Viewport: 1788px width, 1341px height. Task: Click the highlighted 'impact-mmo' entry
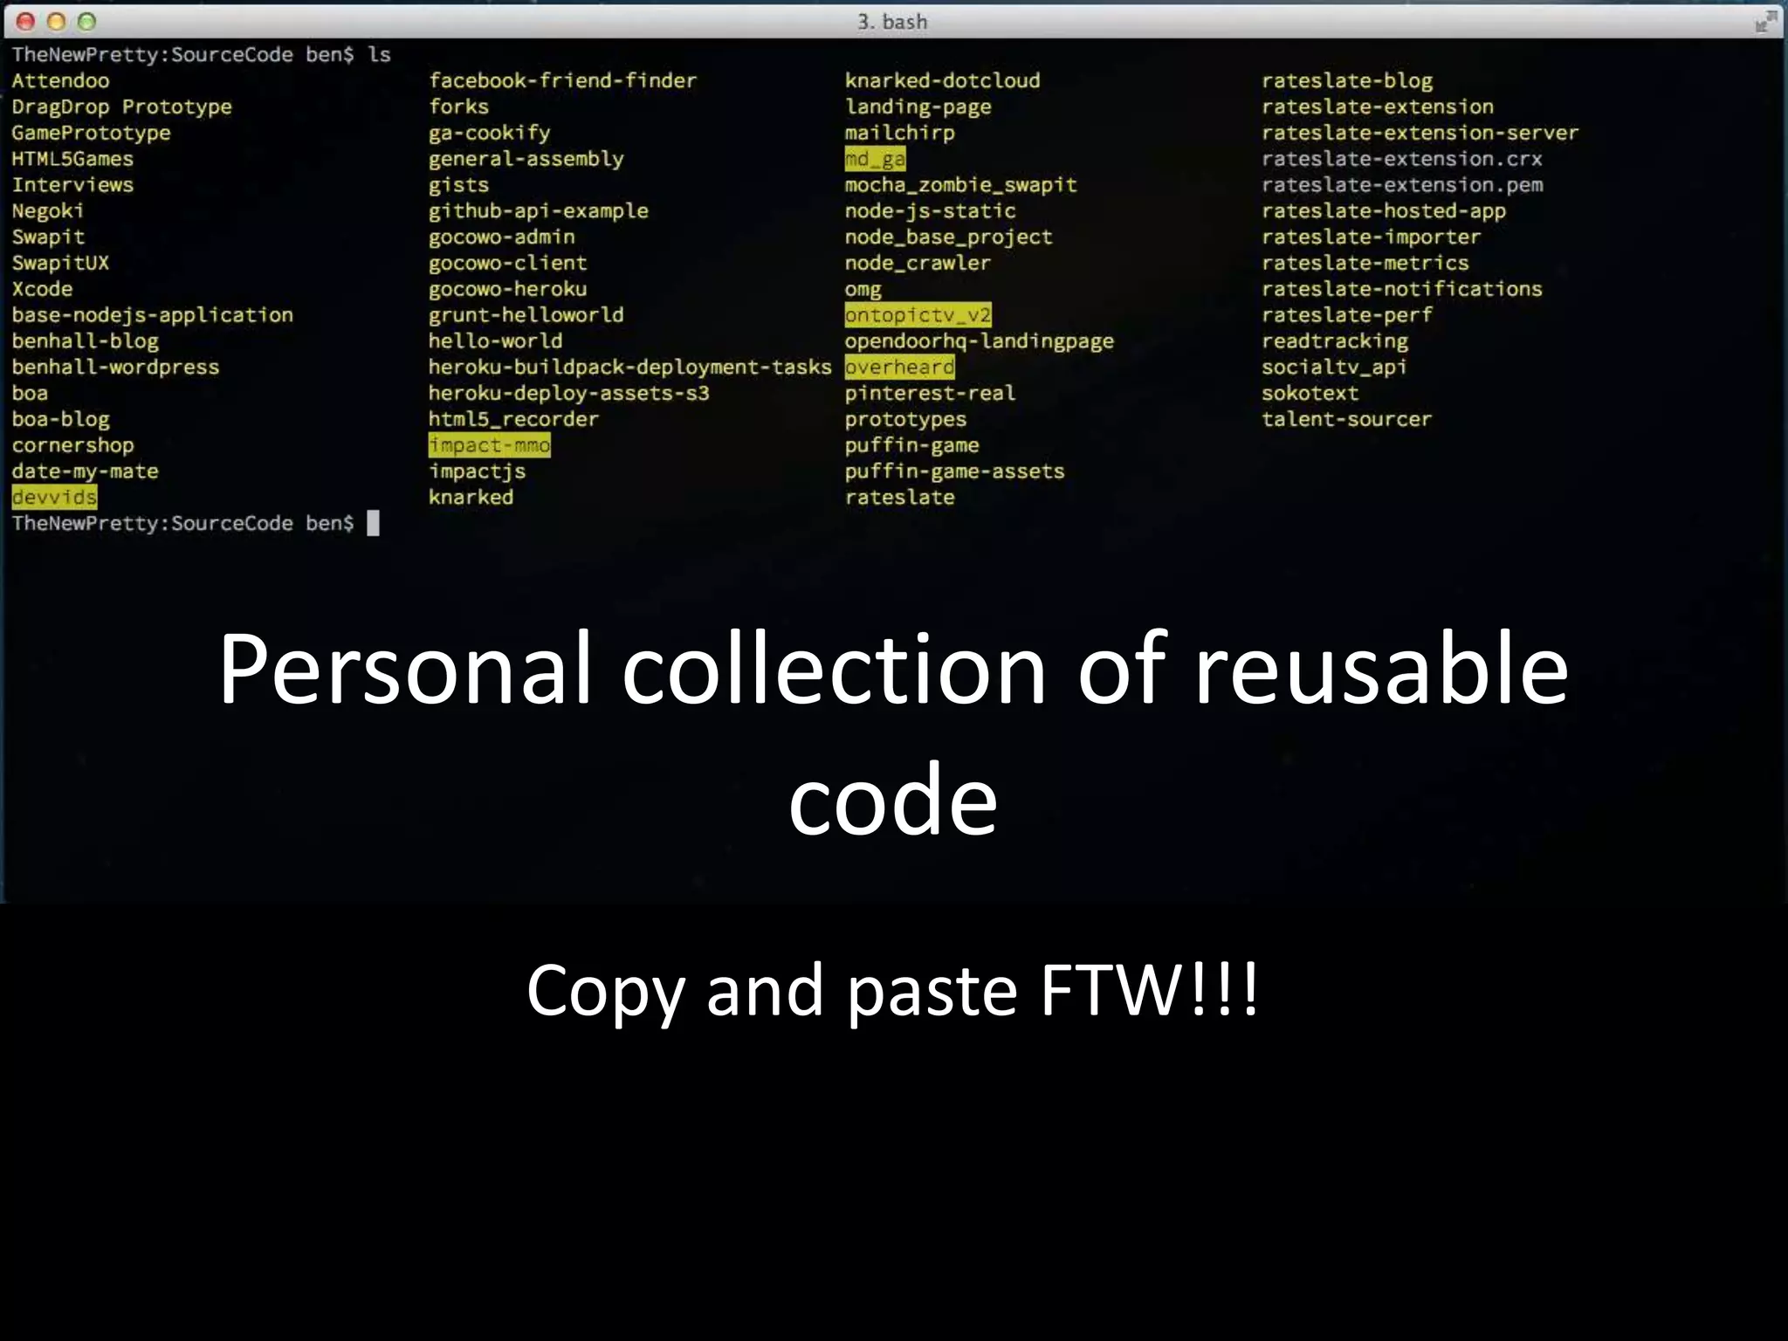pyautogui.click(x=489, y=445)
